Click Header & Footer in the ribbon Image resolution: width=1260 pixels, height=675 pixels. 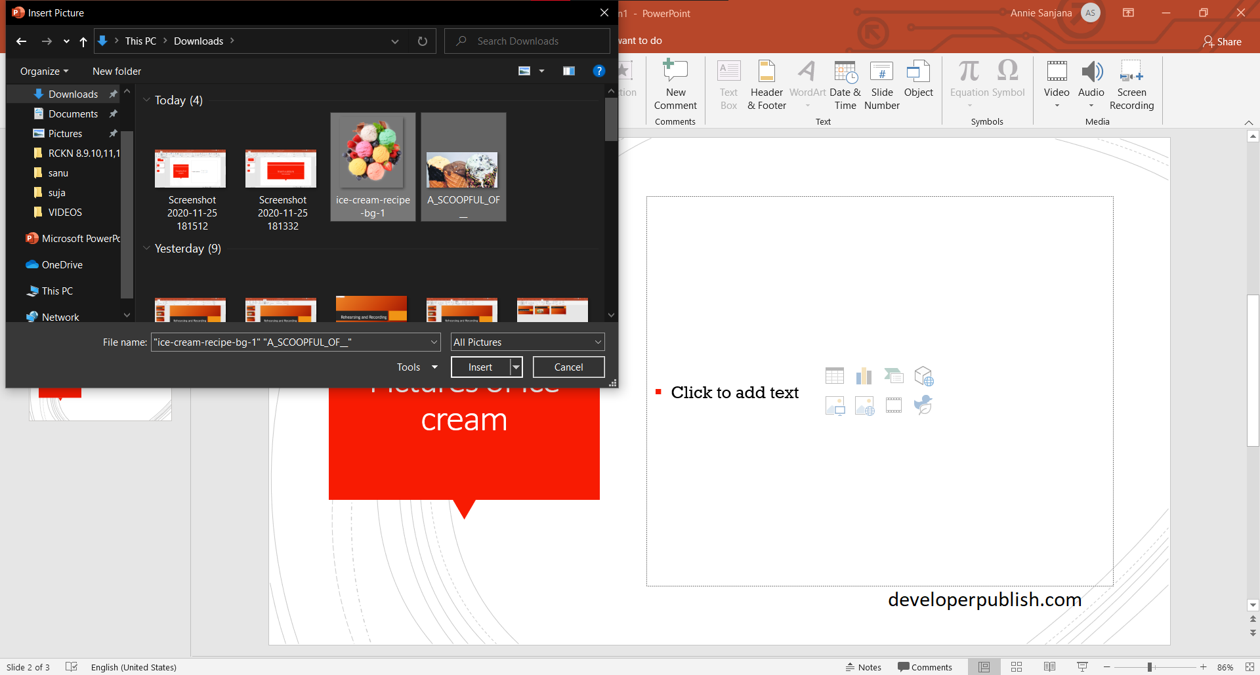(766, 85)
